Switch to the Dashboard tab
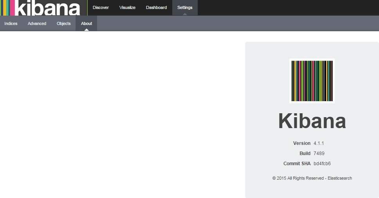The height and width of the screenshot is (198, 379). 156,7
